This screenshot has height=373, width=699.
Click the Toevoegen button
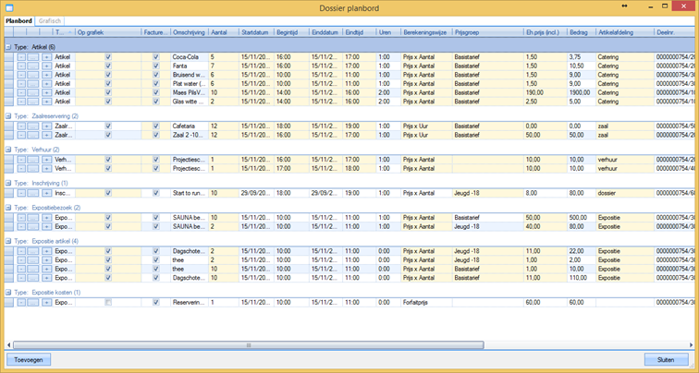28,359
